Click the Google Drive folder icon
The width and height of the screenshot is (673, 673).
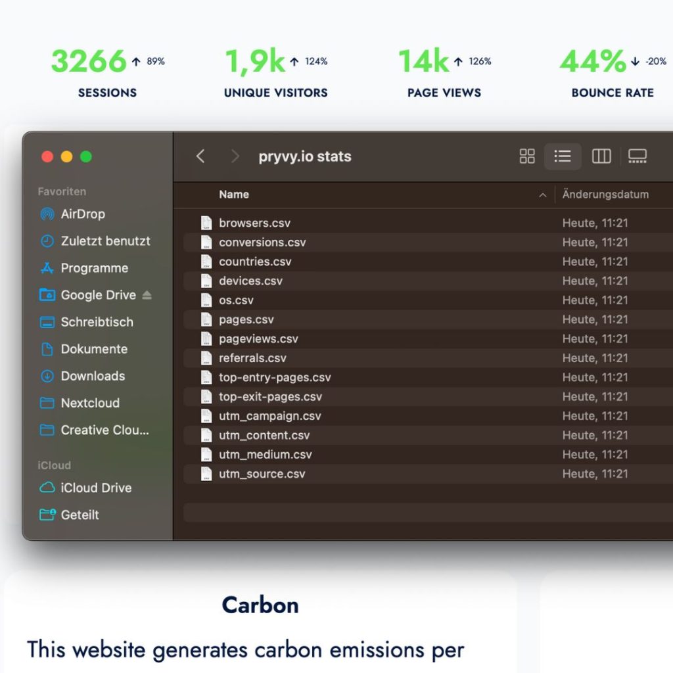click(x=47, y=295)
